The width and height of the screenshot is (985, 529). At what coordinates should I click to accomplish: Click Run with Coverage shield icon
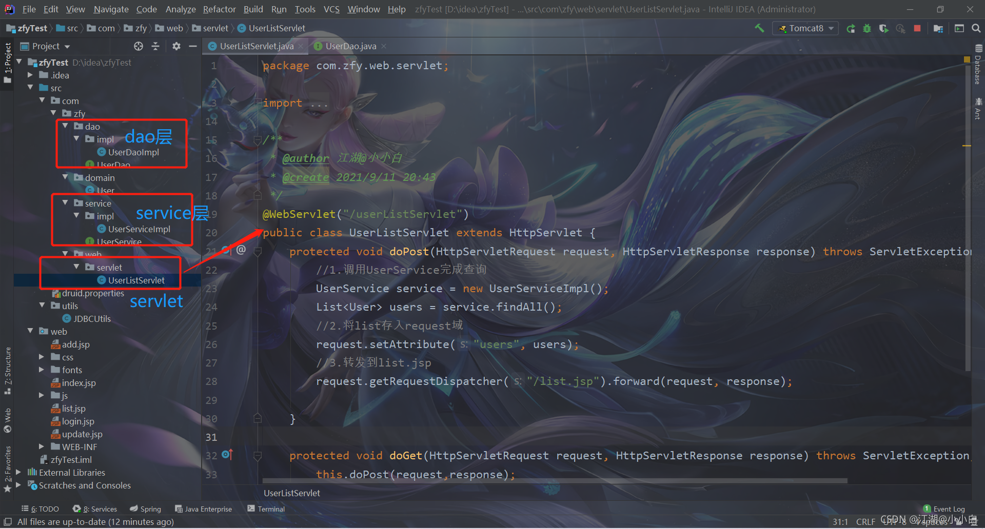point(883,28)
